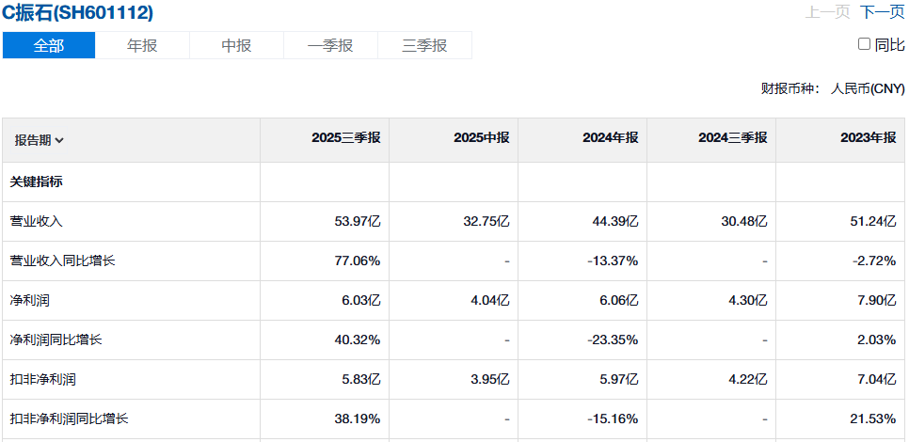Select the 净利润 row label
Image resolution: width=909 pixels, height=442 pixels.
29,300
